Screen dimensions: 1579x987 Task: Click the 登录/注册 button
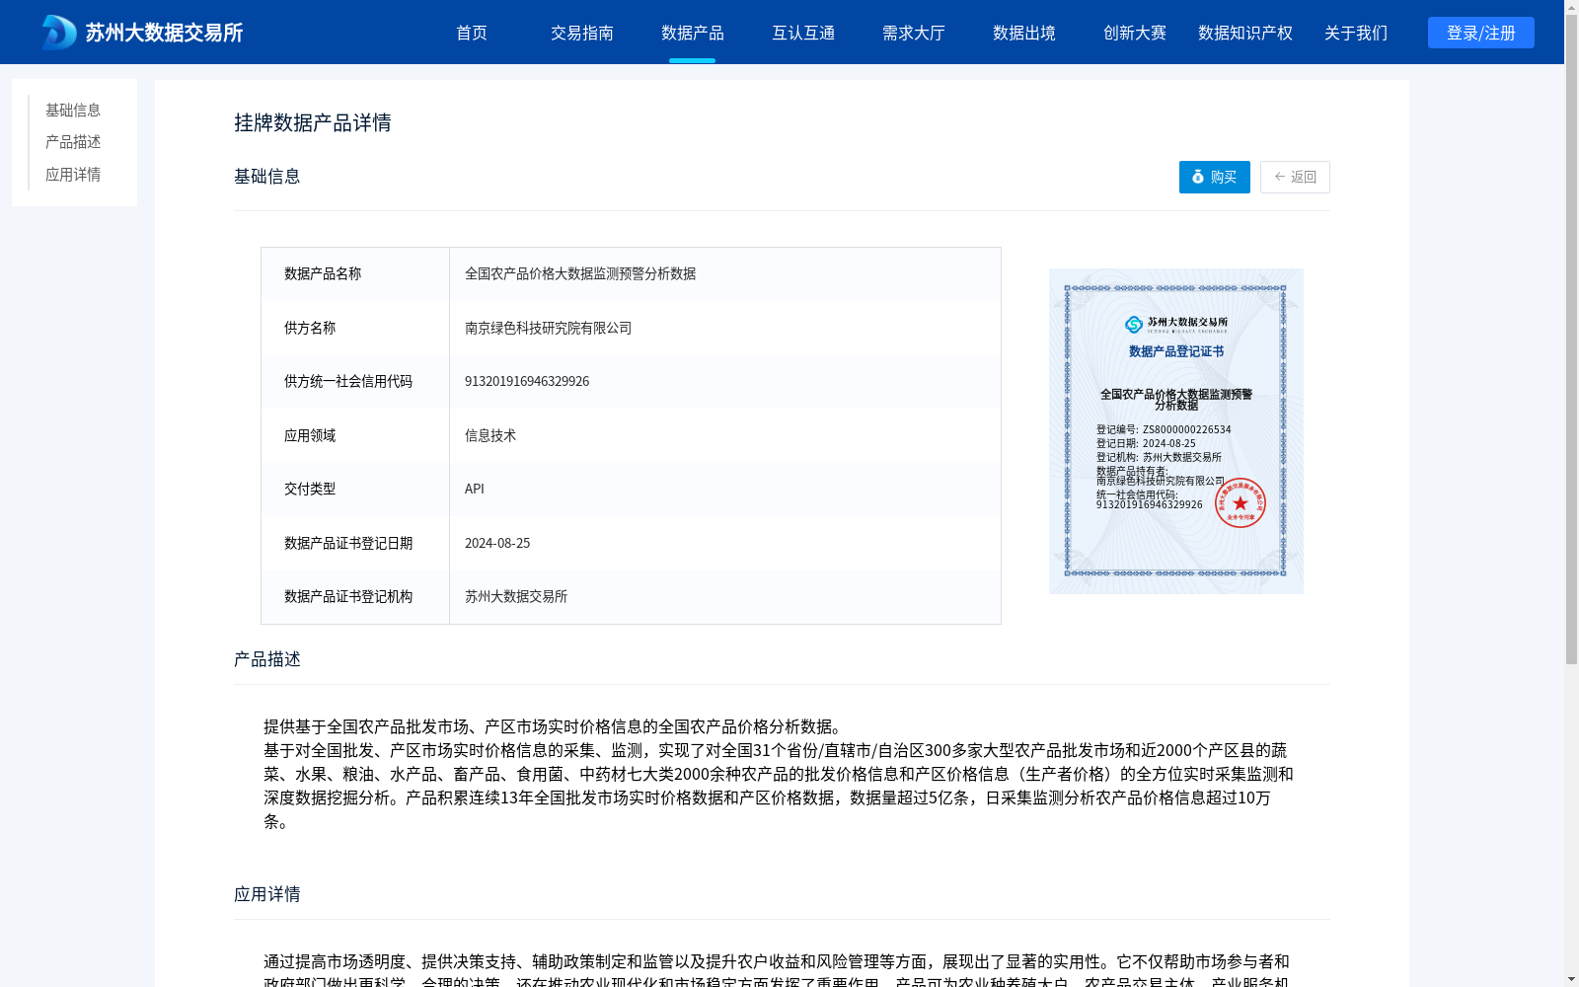[x=1481, y=33]
